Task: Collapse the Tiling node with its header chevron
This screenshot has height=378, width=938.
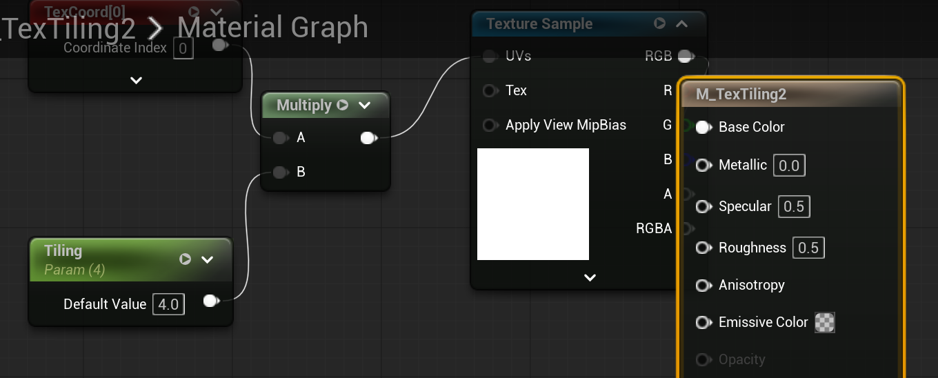Action: click(x=207, y=259)
